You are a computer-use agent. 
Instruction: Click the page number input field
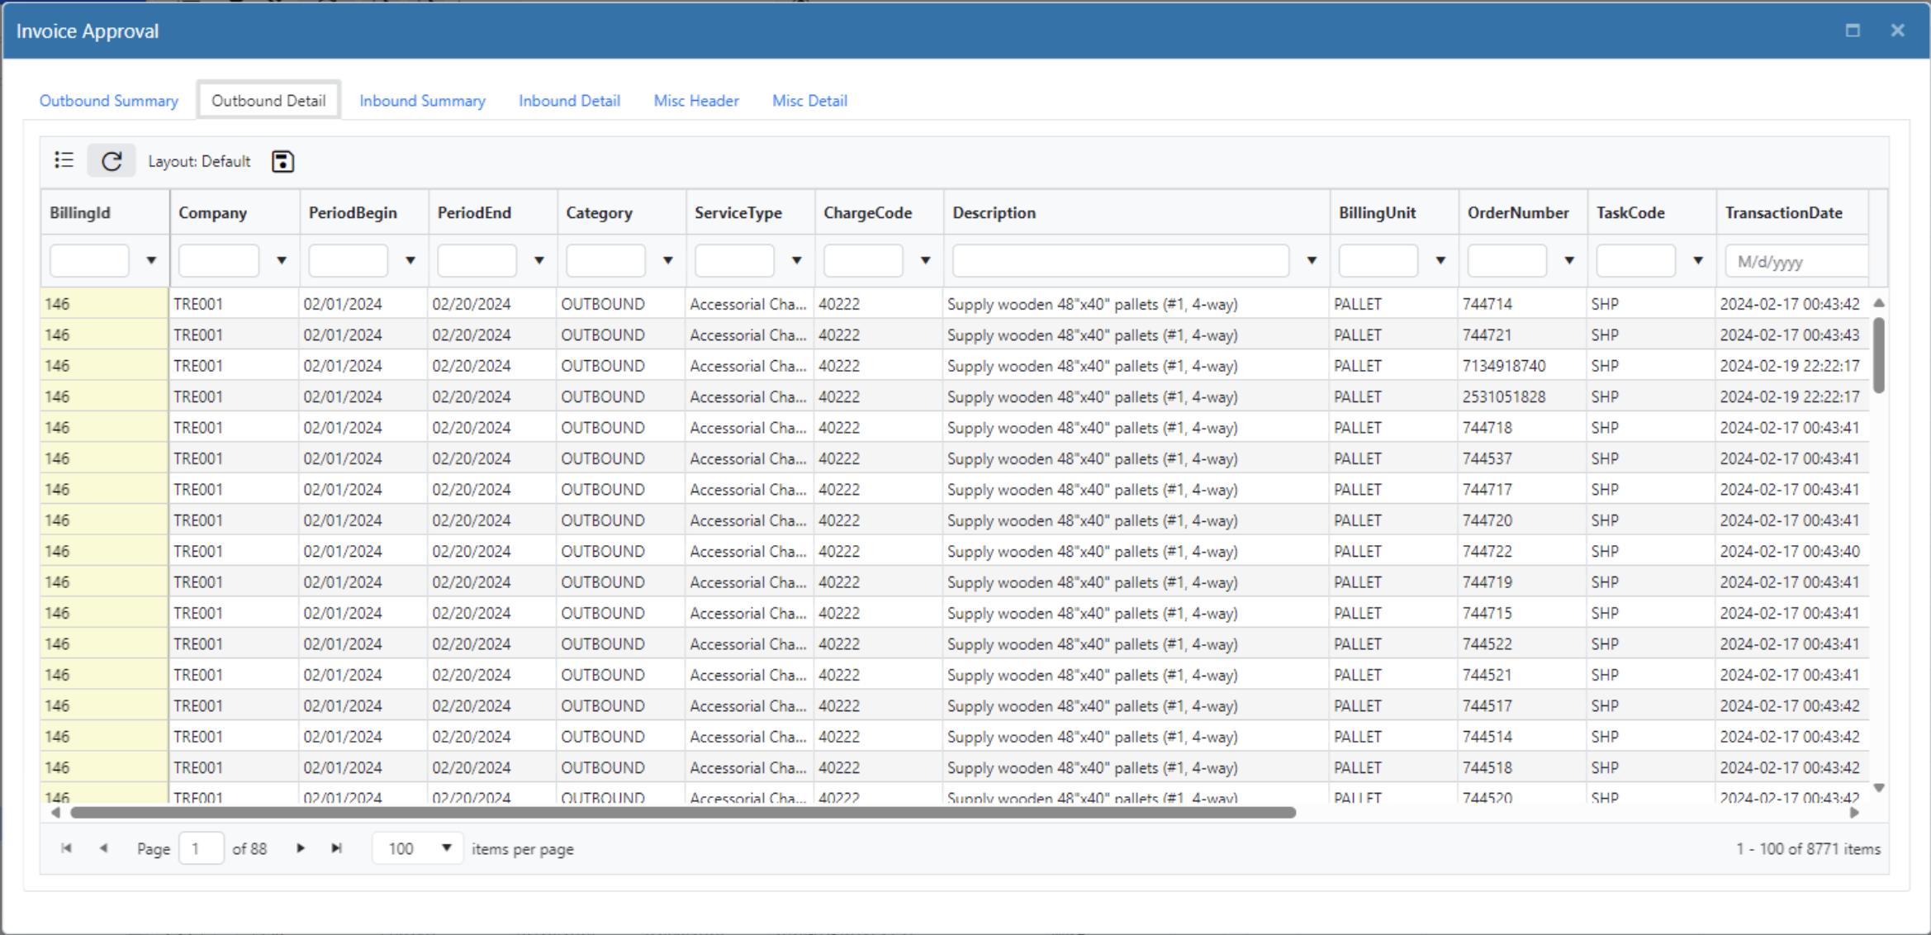point(201,847)
